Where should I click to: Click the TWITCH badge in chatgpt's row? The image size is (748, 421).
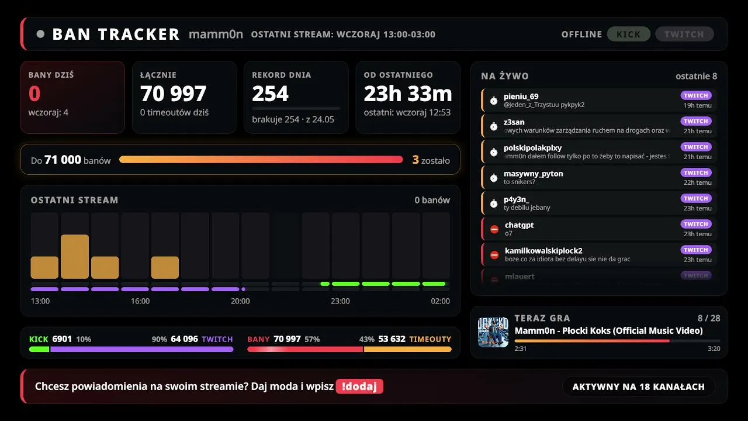tap(696, 224)
